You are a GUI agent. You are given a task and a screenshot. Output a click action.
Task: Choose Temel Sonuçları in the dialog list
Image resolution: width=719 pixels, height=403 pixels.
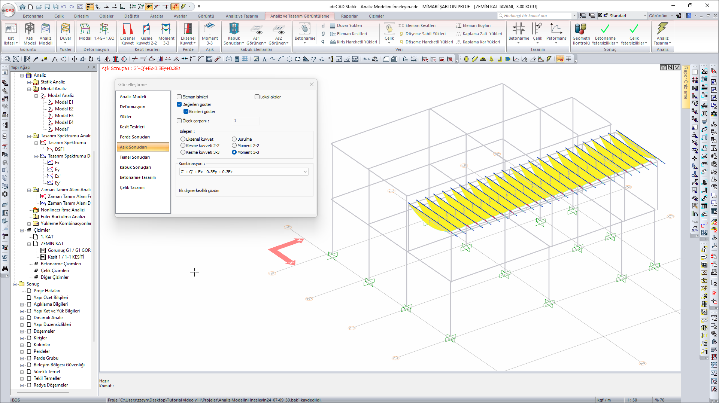click(x=135, y=157)
